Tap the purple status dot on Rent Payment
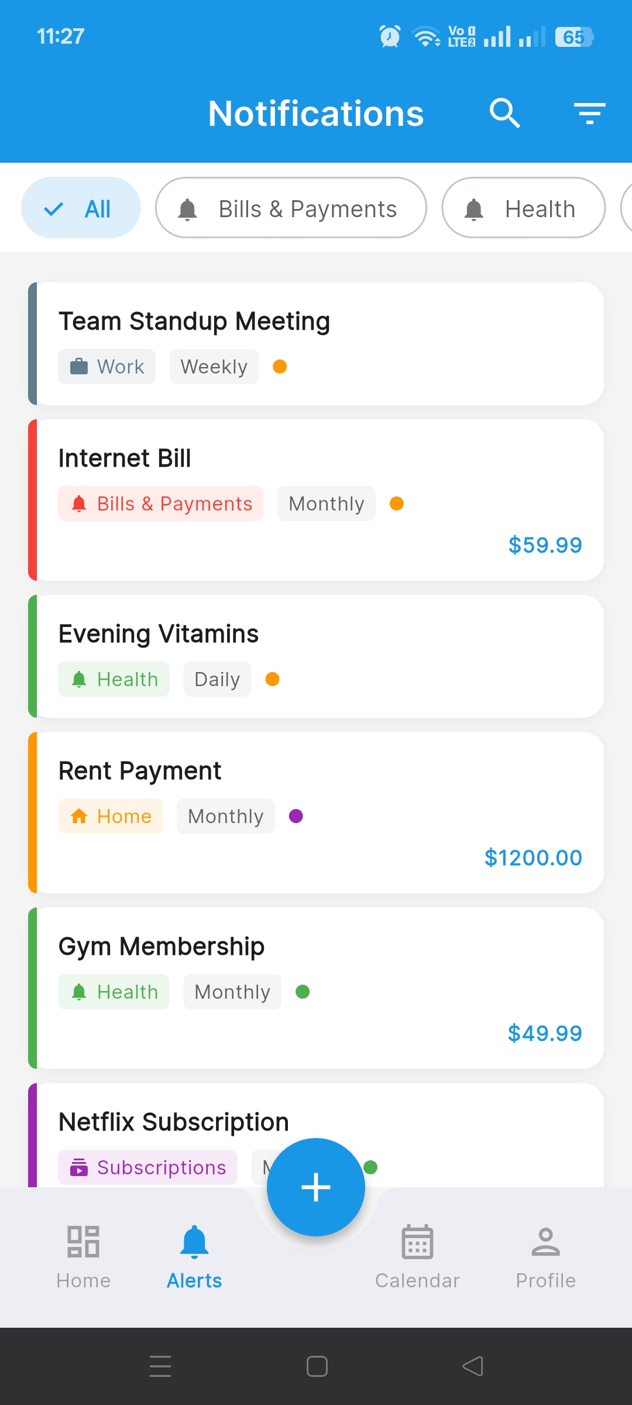 click(296, 817)
